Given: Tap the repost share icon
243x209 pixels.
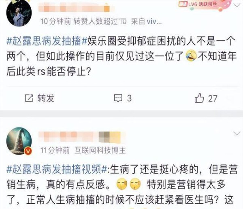Looking at the screenshot, I should (x=29, y=98).
